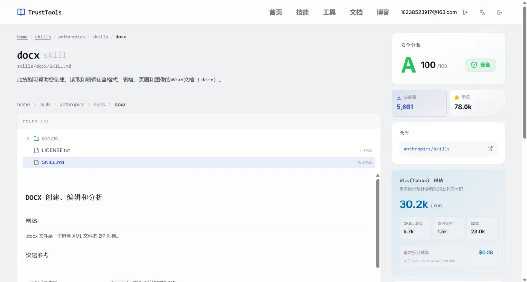Click anthropics in the file browser breadcrumb
The width and height of the screenshot is (527, 282).
click(x=72, y=104)
